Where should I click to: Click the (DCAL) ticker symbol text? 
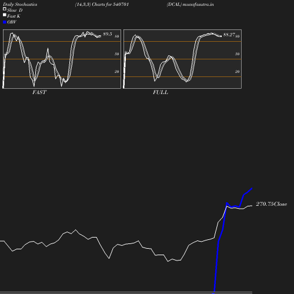coord(174,4)
